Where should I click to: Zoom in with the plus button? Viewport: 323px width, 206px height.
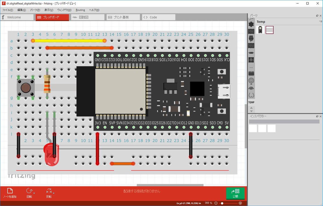click(240, 203)
